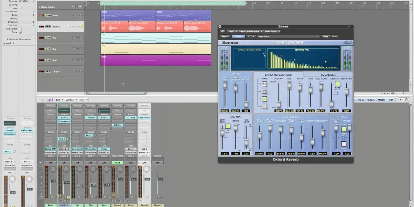Image resolution: width=414 pixels, height=207 pixels.
Task: Switch to Early Reflections tab
Action: click(x=278, y=75)
